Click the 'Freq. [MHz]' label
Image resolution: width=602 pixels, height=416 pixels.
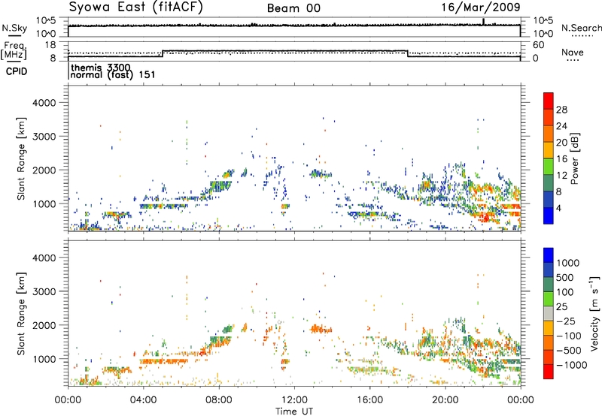click(14, 51)
